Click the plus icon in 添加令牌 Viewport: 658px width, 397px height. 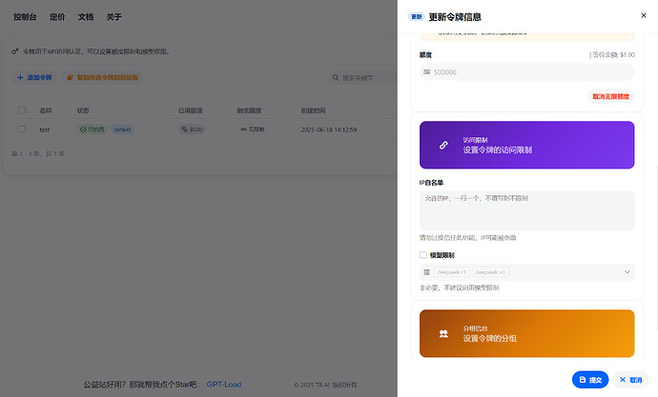pyautogui.click(x=20, y=77)
